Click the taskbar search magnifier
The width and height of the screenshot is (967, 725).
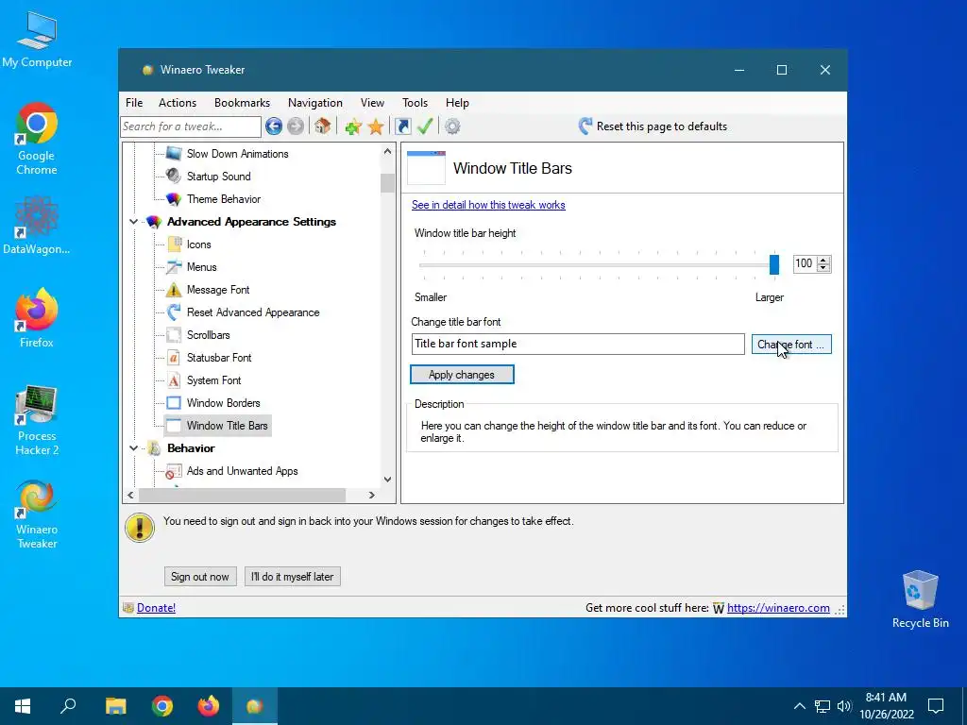point(68,706)
